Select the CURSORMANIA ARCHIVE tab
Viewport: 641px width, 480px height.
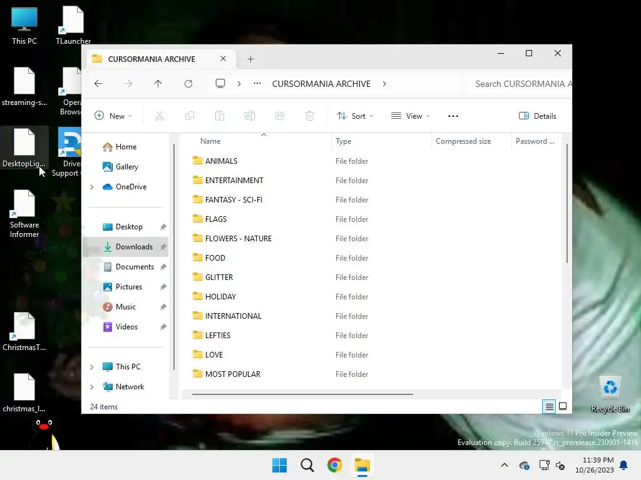162,59
